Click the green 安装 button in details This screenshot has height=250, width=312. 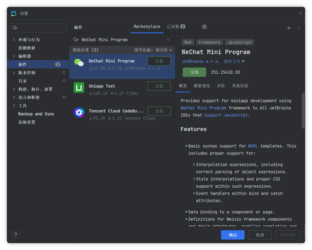(194, 72)
